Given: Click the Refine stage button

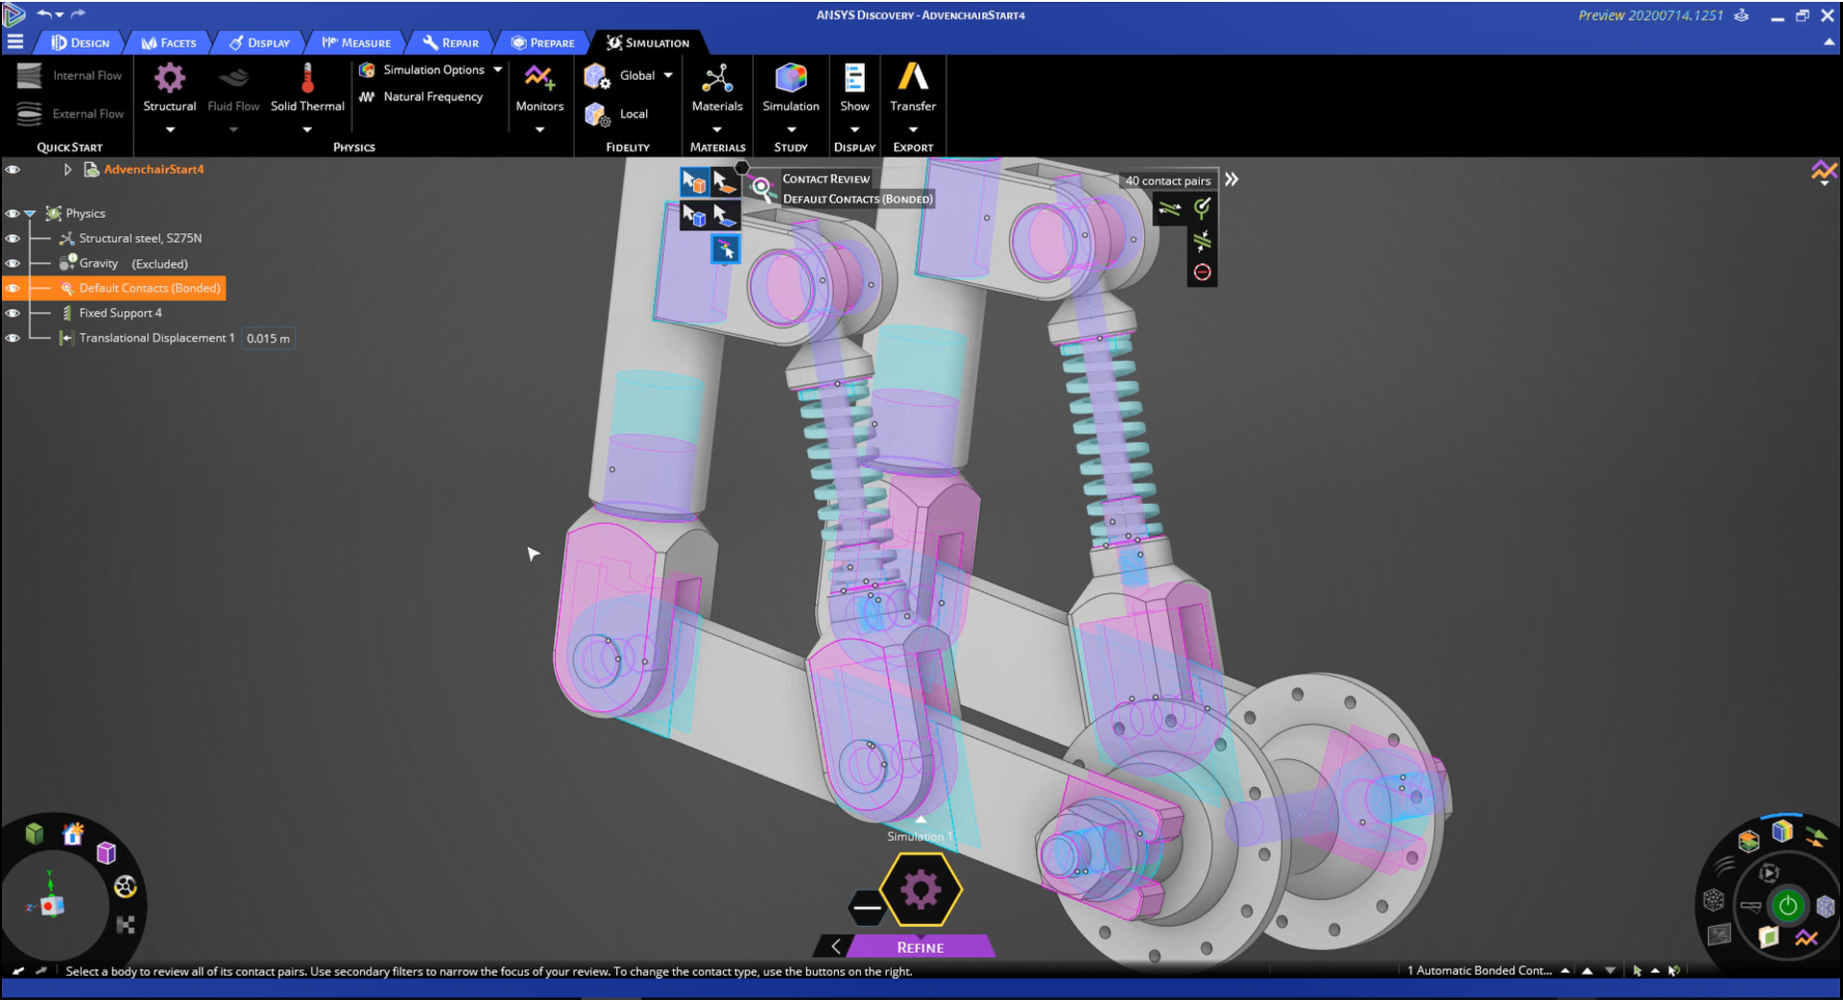Looking at the screenshot, I should [x=920, y=947].
